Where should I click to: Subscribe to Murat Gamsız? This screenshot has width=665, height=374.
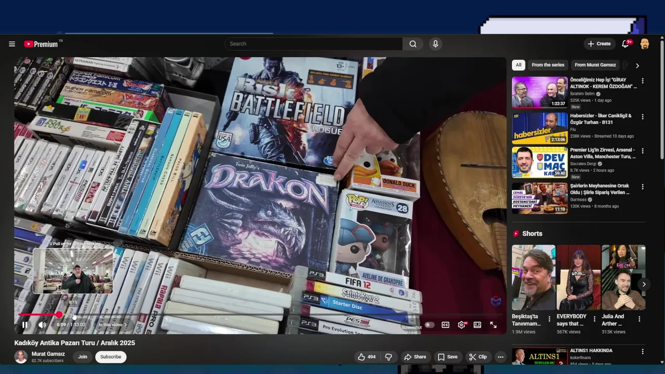[x=111, y=357]
